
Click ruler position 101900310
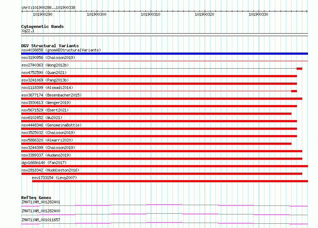[150, 14]
